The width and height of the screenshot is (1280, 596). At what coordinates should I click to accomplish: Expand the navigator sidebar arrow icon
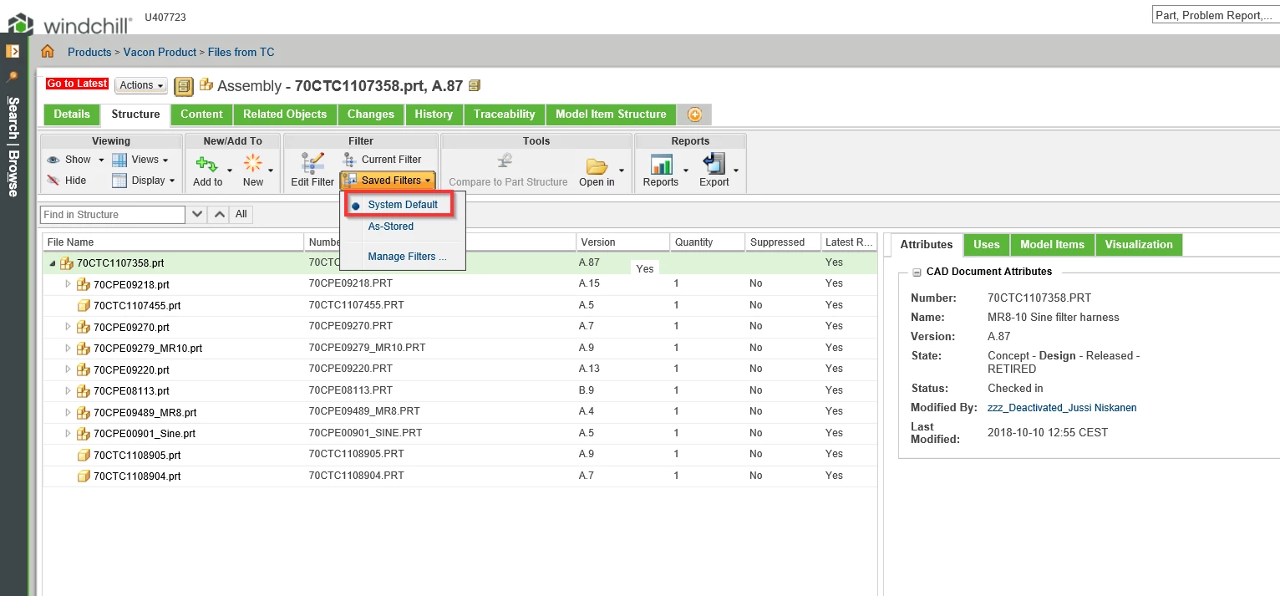pos(13,51)
